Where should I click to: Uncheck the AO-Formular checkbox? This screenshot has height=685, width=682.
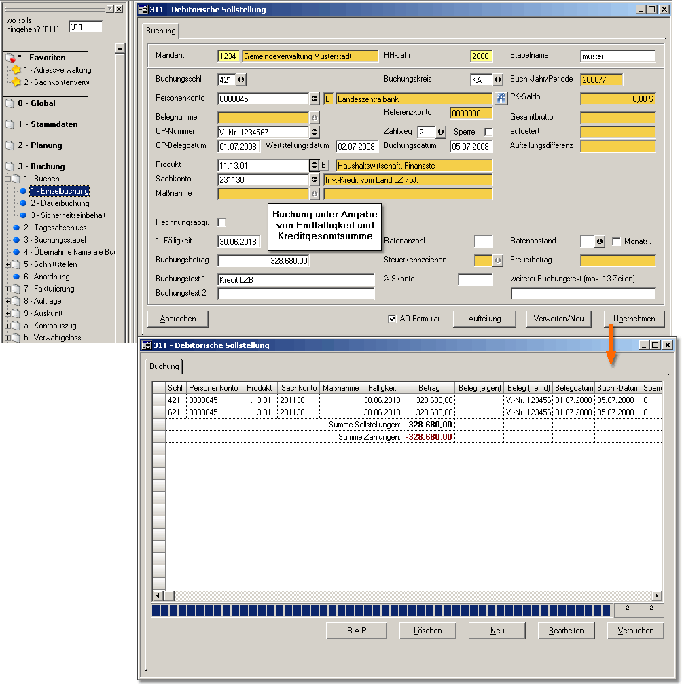point(392,319)
